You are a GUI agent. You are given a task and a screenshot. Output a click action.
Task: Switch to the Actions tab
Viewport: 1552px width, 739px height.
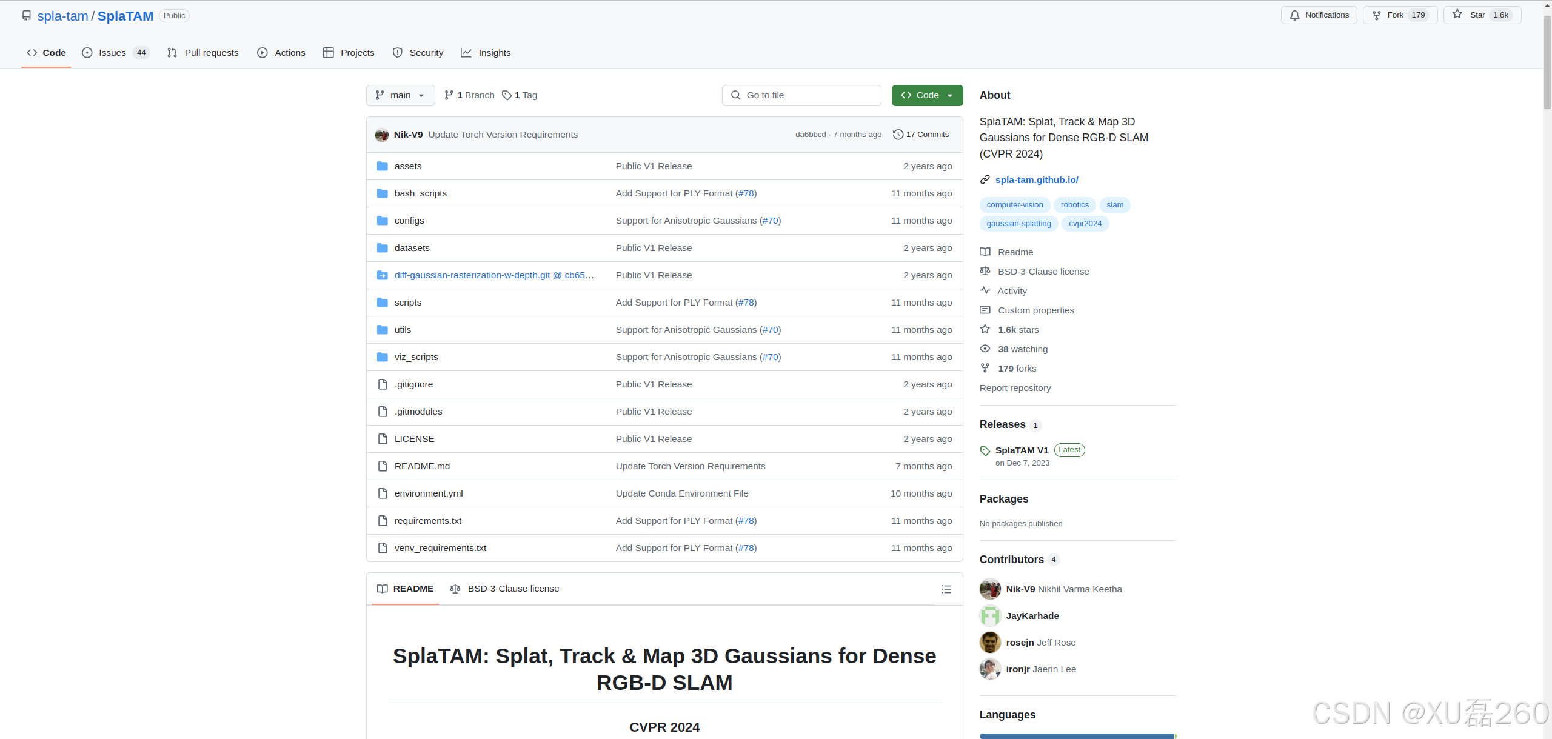point(281,53)
